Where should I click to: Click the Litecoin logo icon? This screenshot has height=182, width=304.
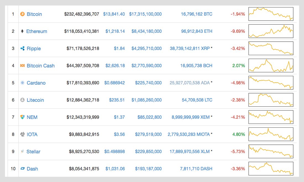click(22, 100)
